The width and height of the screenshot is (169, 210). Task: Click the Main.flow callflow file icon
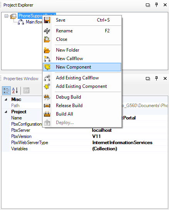[x=21, y=22]
